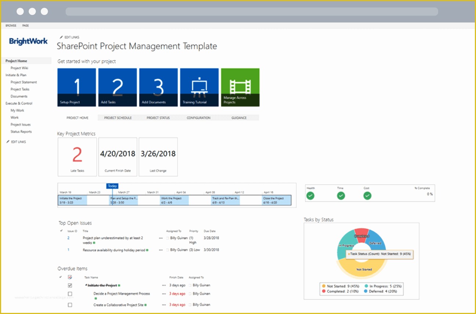Sort overdue items by Task Name header

(91, 278)
